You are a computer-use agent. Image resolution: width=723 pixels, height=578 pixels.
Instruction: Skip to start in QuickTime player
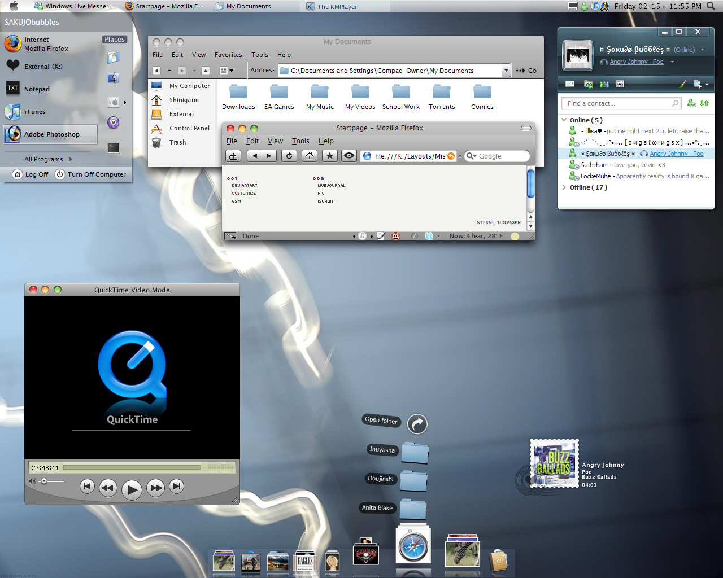click(x=87, y=486)
